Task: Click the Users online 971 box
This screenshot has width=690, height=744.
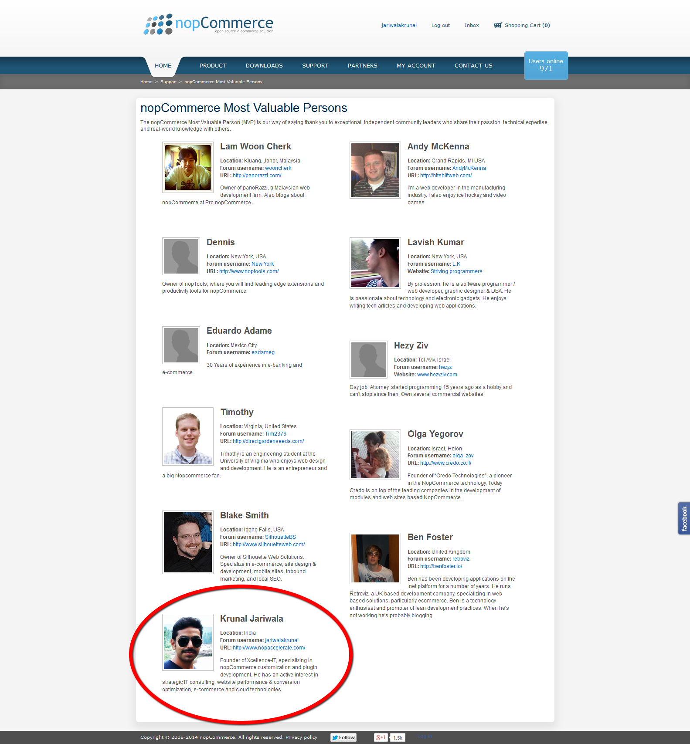Action: pyautogui.click(x=546, y=65)
